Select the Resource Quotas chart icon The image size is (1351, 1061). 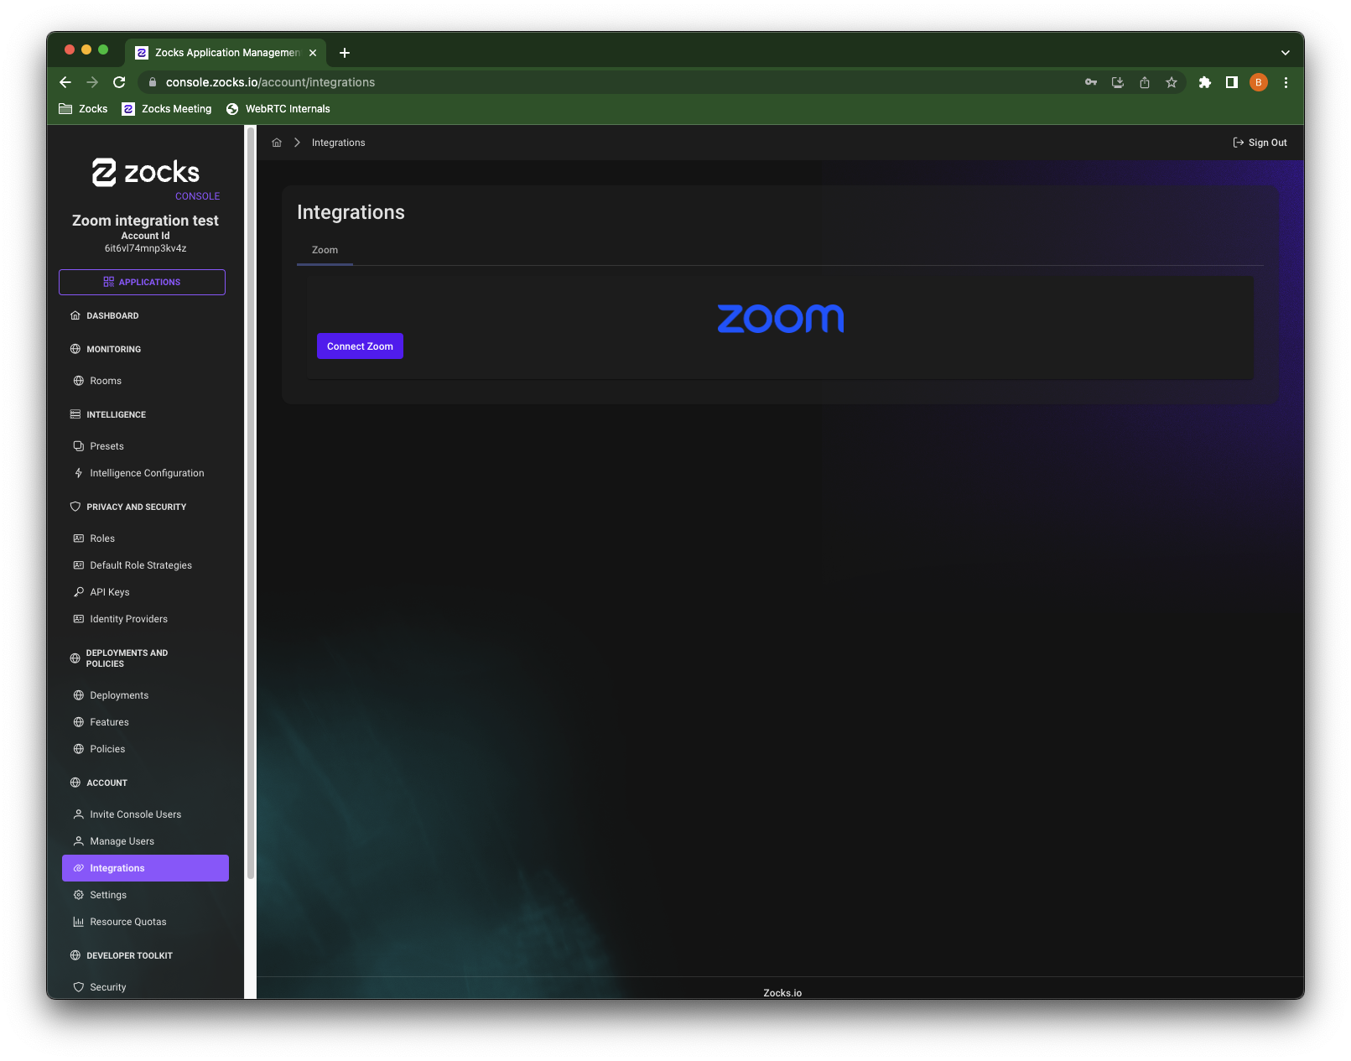click(77, 922)
